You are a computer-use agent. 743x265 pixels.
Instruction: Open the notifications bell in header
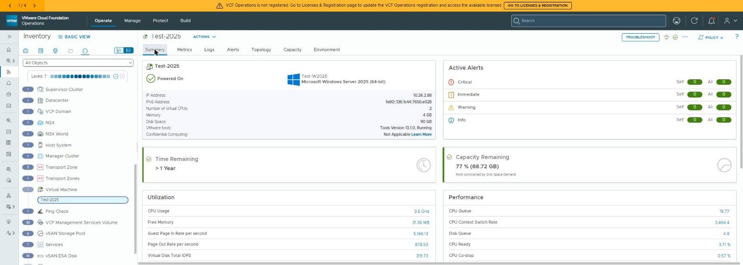pos(711,21)
